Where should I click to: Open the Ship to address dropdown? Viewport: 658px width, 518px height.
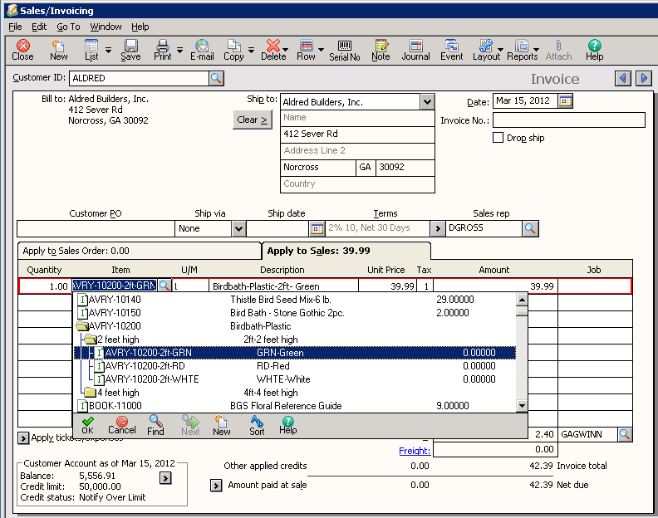[427, 102]
